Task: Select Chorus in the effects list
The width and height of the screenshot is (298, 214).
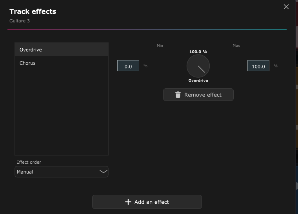Action: [62, 63]
